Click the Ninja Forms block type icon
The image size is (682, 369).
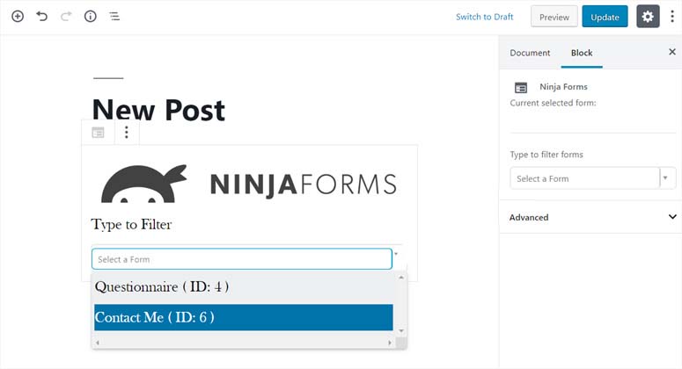[x=98, y=133]
